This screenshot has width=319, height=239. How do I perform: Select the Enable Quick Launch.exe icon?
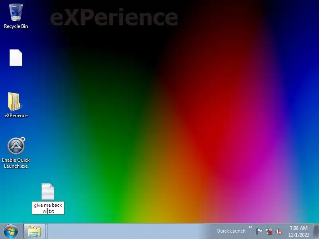[16, 146]
